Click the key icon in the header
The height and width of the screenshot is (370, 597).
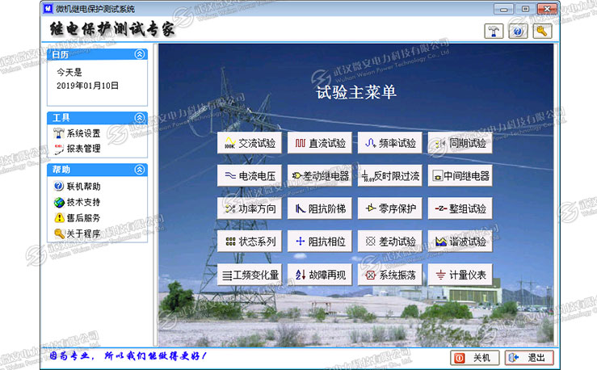(x=542, y=32)
